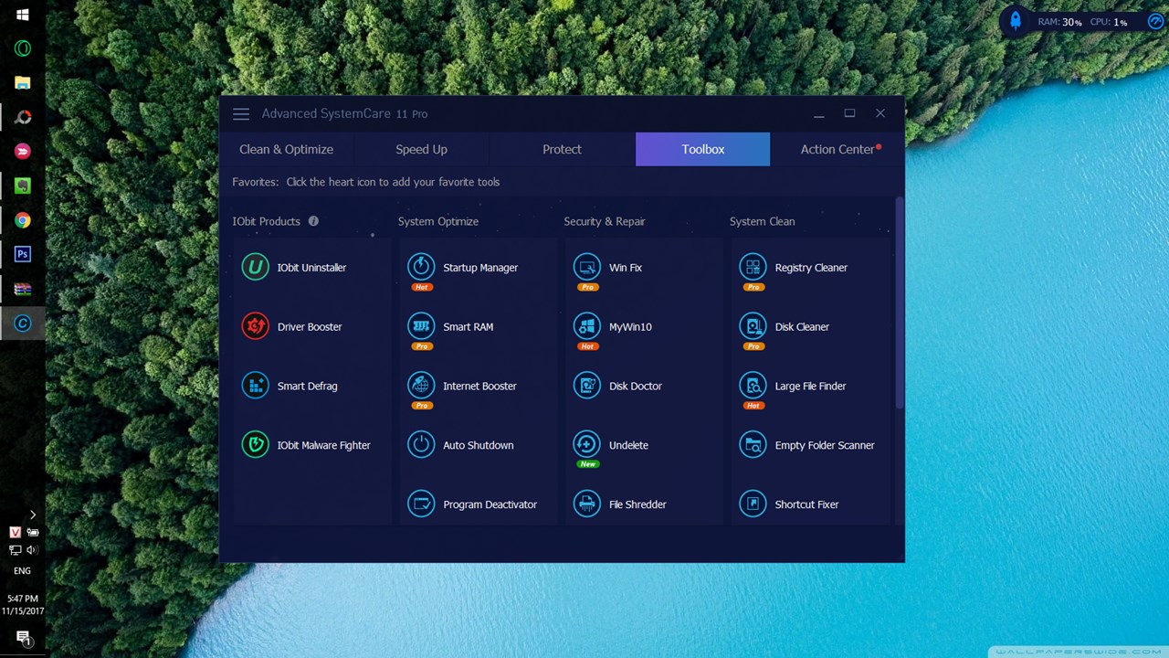The image size is (1169, 658).
Task: Open the hamburger menu in title bar
Action: coord(241,114)
